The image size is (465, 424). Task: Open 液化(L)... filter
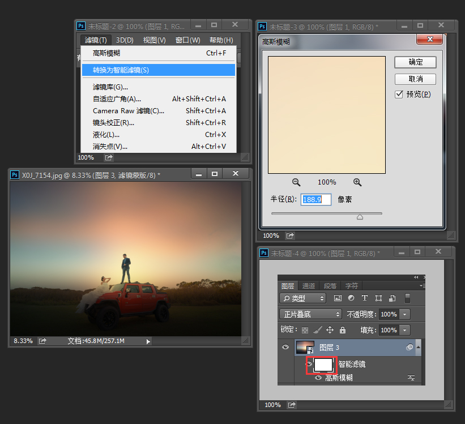[159, 135]
